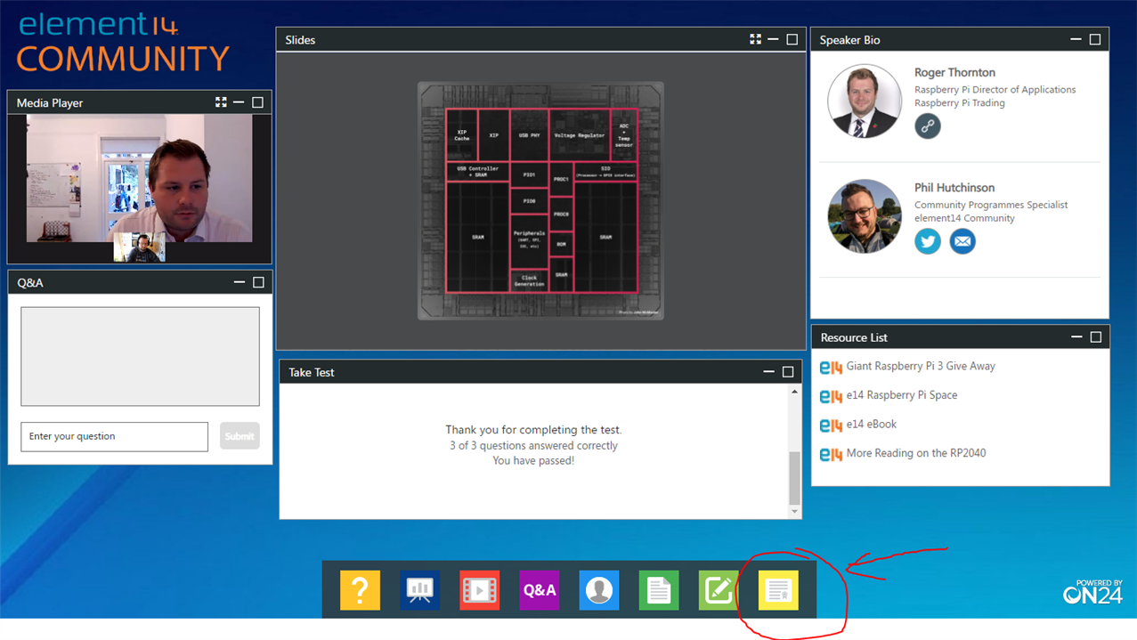Collapse the Take Test panel
Screen dimensions: 1137x640
pyautogui.click(x=768, y=372)
